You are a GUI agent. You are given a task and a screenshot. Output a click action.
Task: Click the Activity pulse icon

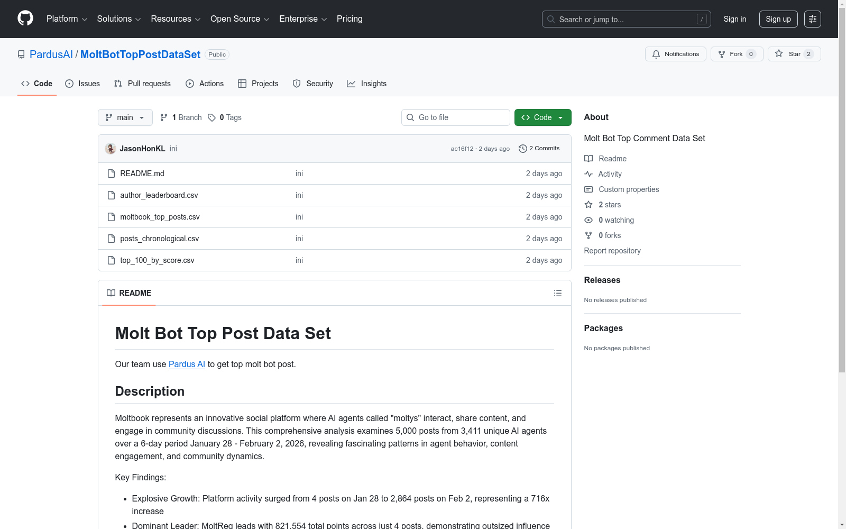[588, 174]
